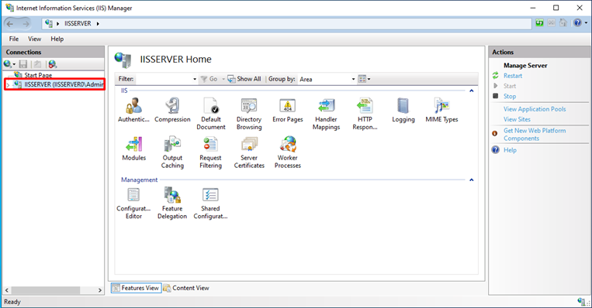This screenshot has width=592, height=308.
Task: Click the stop loading icon in the address bar
Action: (x=551, y=23)
